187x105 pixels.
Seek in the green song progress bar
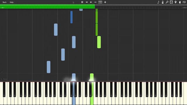coord(47,6)
